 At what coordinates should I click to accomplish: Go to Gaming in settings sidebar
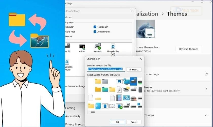tap(70, 108)
